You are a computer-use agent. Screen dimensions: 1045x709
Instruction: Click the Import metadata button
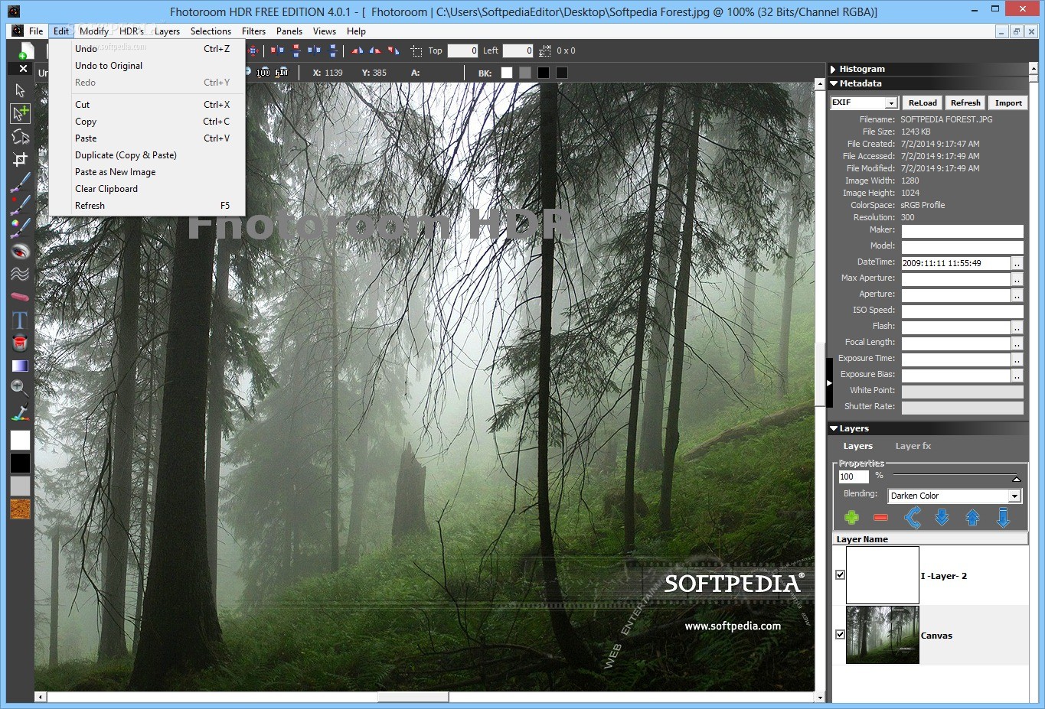[x=1008, y=102]
